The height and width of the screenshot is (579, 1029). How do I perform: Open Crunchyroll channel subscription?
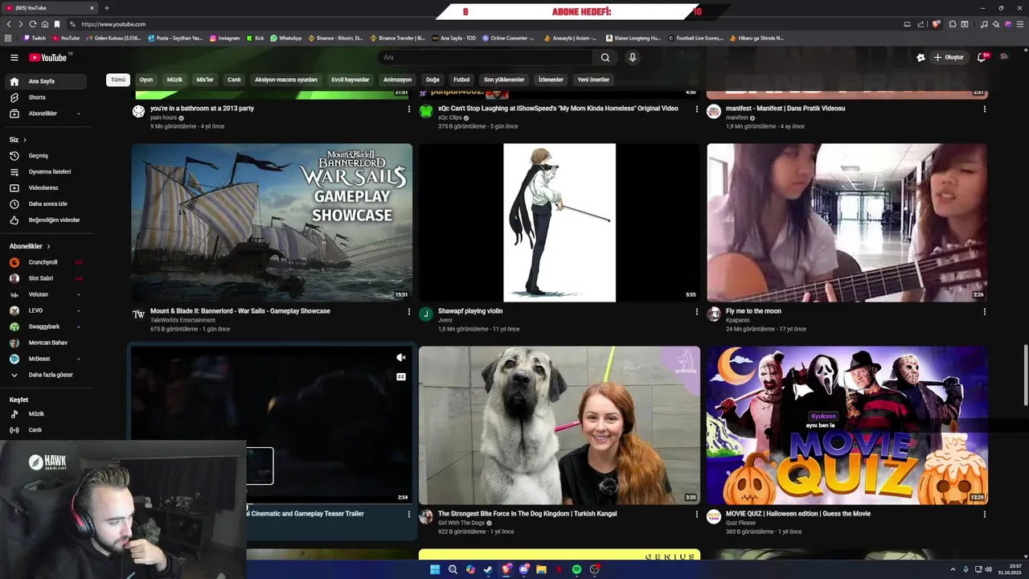pyautogui.click(x=47, y=262)
